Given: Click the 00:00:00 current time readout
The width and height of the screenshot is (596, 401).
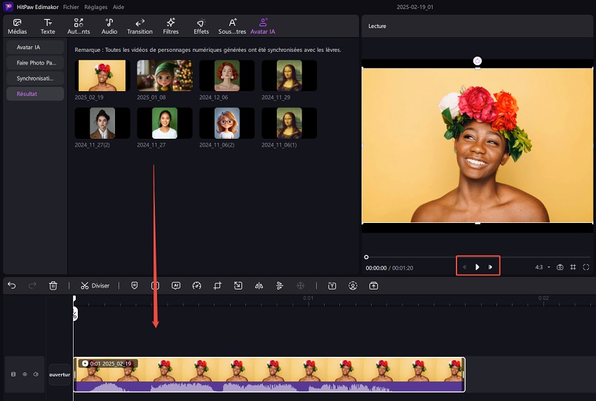Looking at the screenshot, I should tap(376, 268).
